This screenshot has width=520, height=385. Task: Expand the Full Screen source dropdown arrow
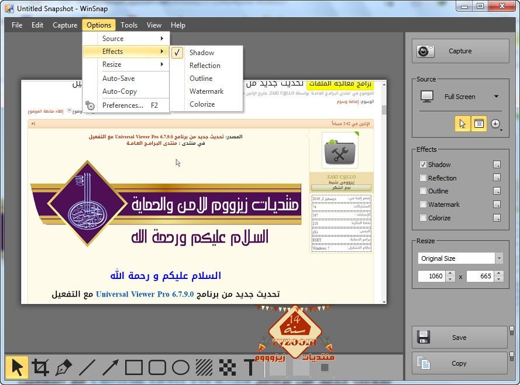[496, 96]
